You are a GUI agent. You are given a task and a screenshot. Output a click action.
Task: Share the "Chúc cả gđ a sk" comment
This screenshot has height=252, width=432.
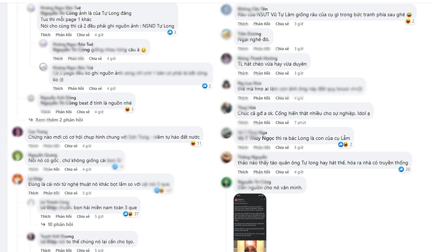[282, 122]
